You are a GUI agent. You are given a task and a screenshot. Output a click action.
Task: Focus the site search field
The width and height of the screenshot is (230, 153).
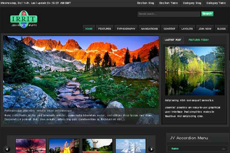pos(169,14)
